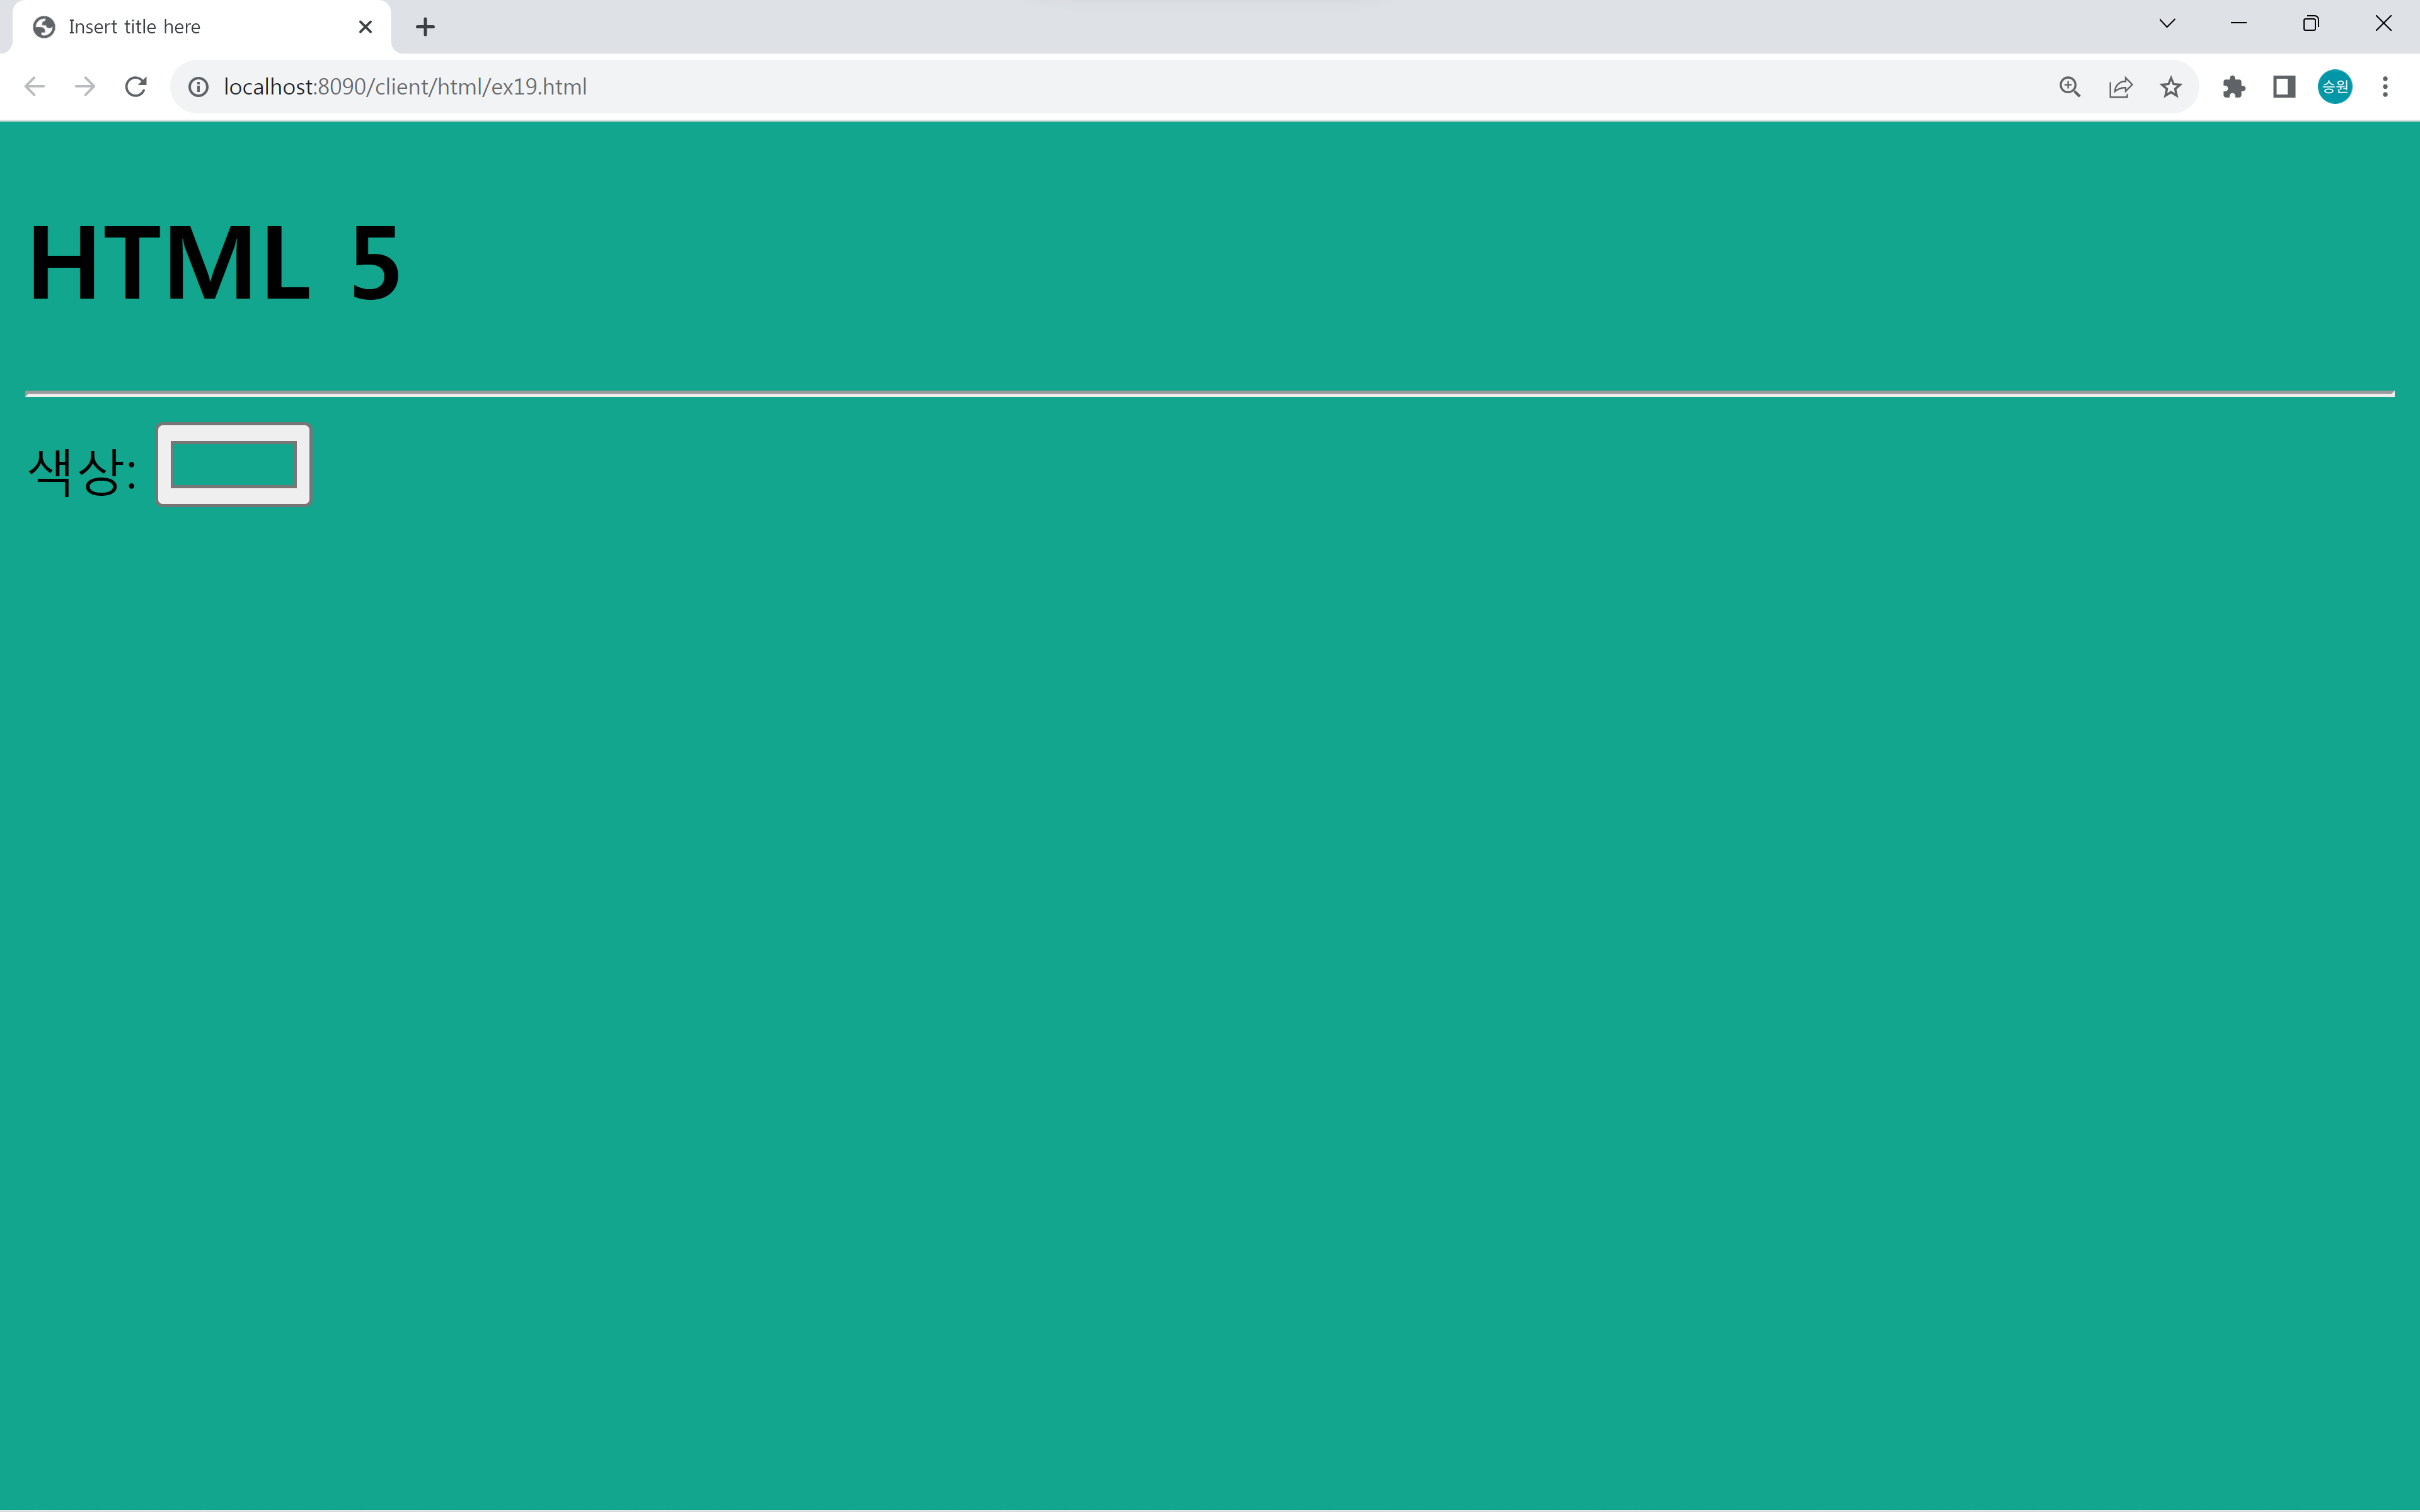Open a new tab

pyautogui.click(x=425, y=27)
